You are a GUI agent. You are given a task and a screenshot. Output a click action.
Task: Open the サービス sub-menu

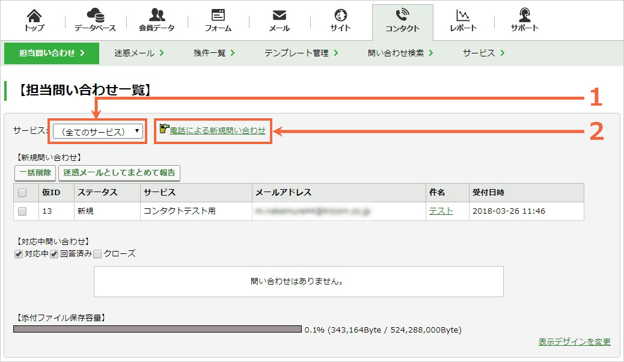click(x=483, y=53)
